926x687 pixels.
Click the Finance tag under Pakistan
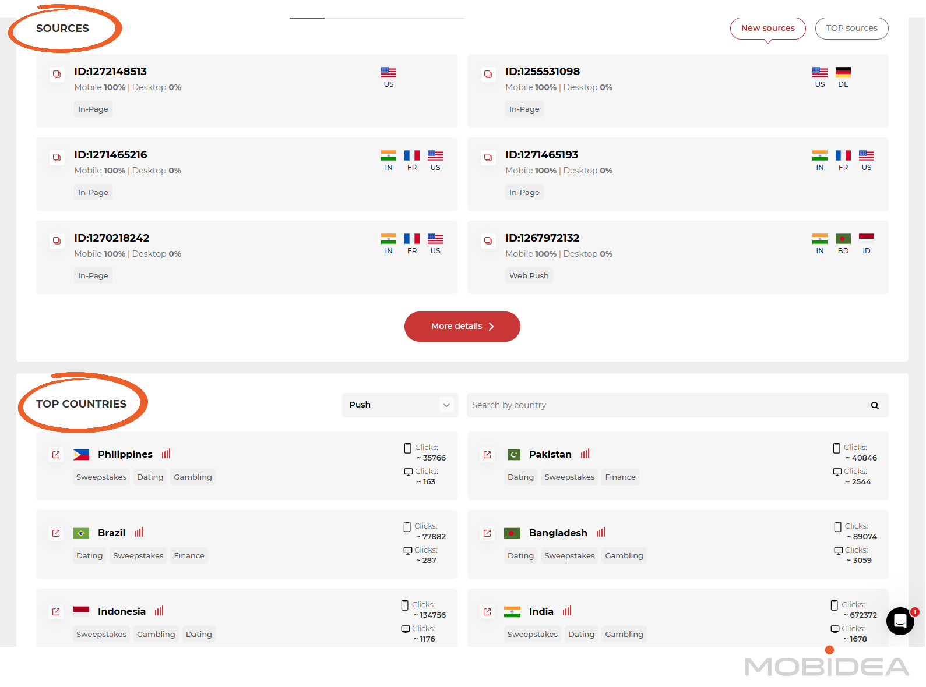coord(620,477)
